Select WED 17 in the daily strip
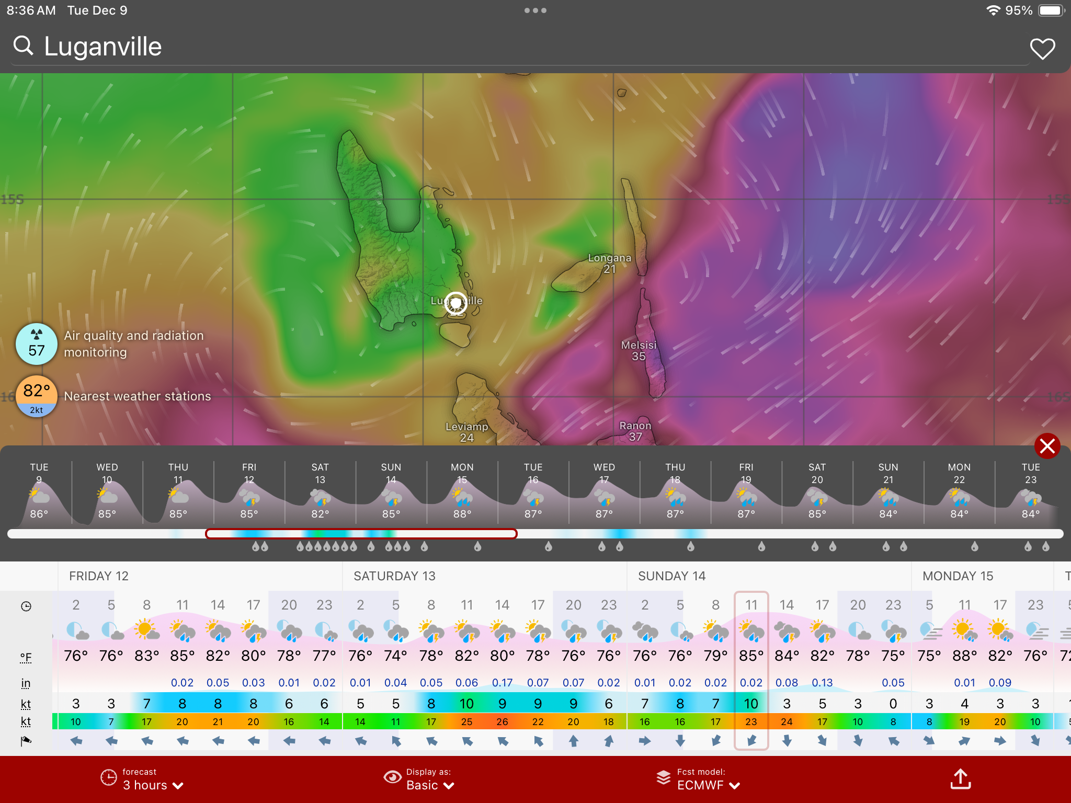This screenshot has height=803, width=1071. pos(605,490)
